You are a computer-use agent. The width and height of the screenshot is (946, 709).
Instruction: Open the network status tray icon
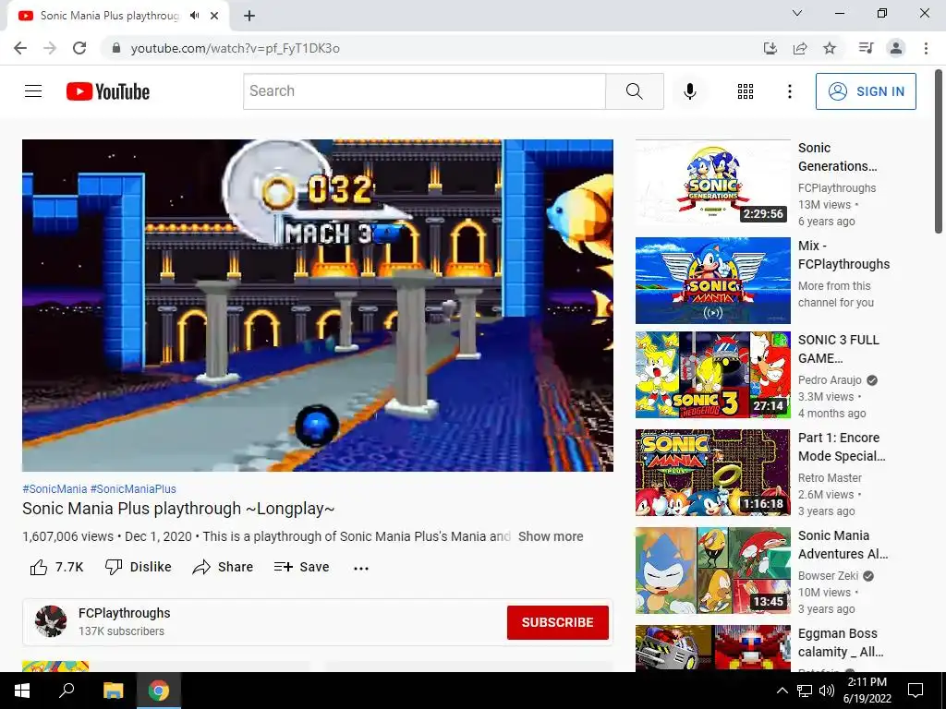805,691
